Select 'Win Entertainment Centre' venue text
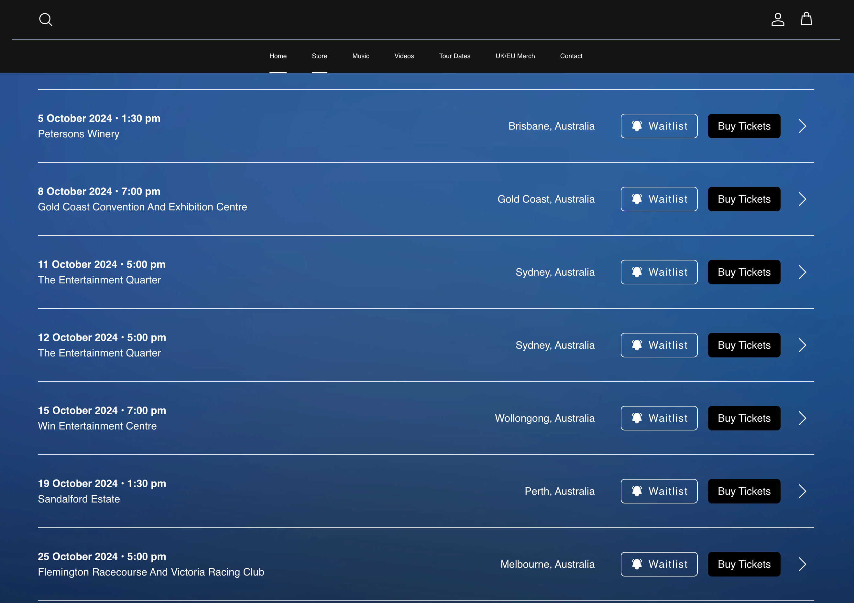The height and width of the screenshot is (603, 854). pos(97,426)
